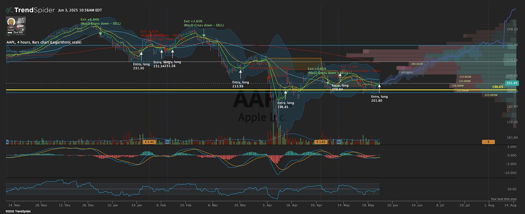
Task: Click the '26. Dec' date on the time axis
Action: [89, 205]
